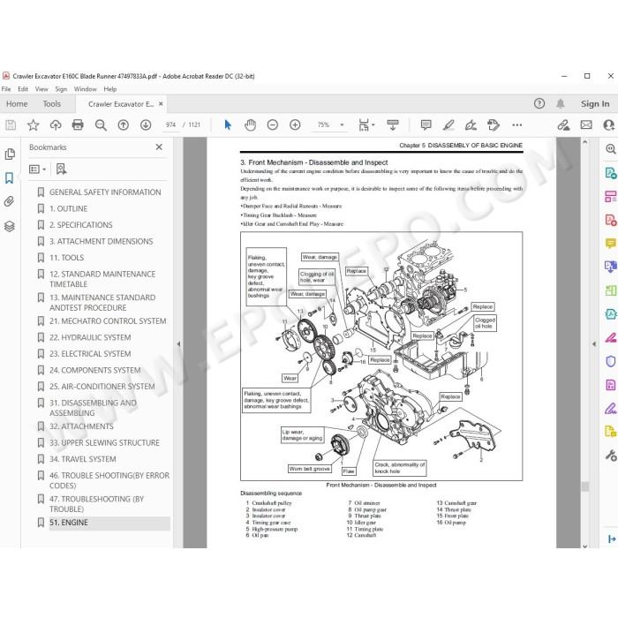
Task: Open zoom percentage dropdown arrow
Action: (342, 125)
